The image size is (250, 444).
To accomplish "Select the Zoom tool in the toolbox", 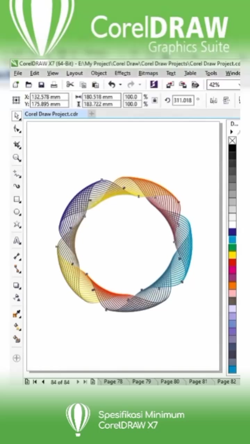I will point(16,158).
